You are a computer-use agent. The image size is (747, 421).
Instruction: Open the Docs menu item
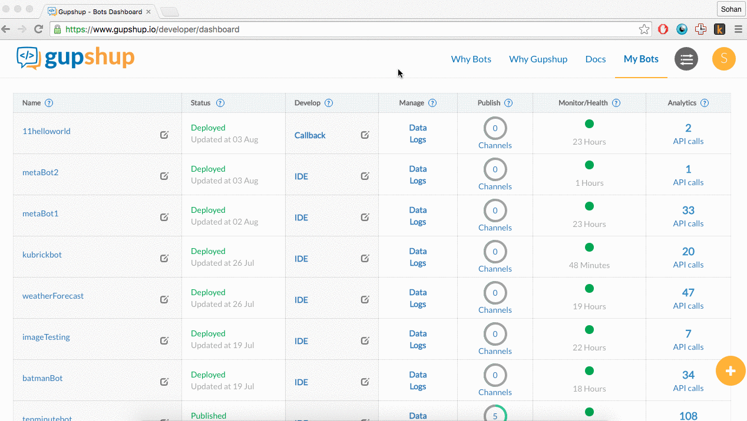click(596, 59)
